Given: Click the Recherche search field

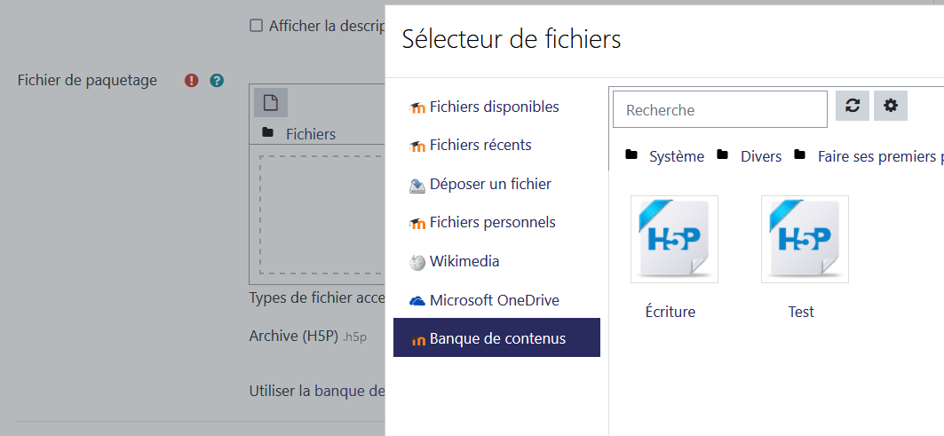Looking at the screenshot, I should (x=720, y=109).
